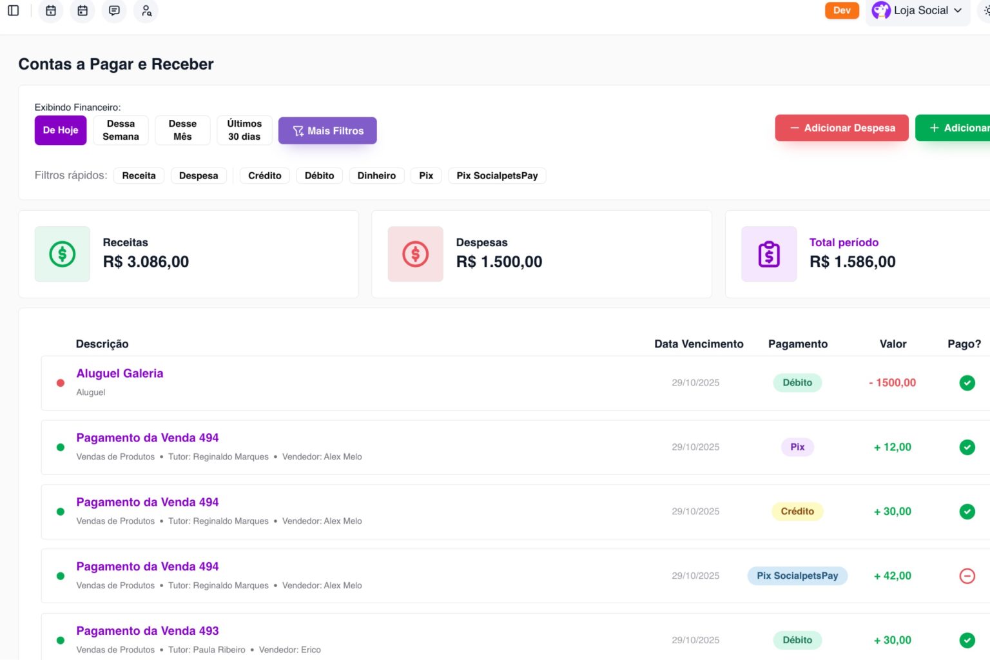
Task: Open the calendar icon with a dot
Action: [82, 10]
